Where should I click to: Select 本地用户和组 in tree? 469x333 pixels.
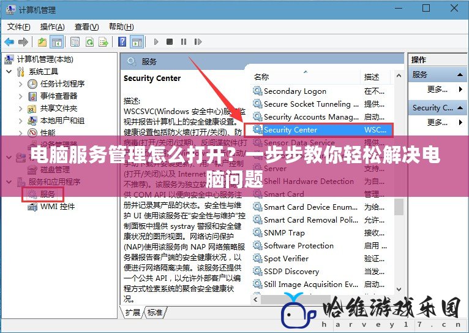[62, 121]
